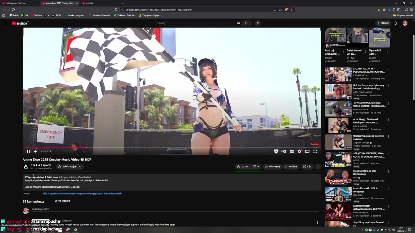
Task: Open The L.A. Explorer channel avatar
Action: coord(26,167)
